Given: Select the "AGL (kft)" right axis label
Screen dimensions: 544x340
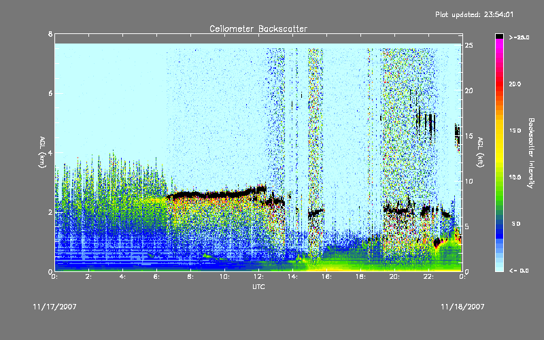Looking at the screenshot, I should (x=481, y=152).
